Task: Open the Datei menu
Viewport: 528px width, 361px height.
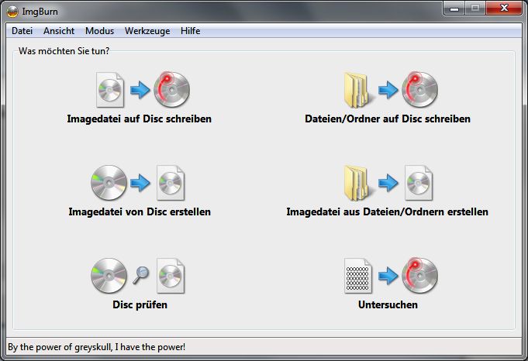Action: click(22, 31)
